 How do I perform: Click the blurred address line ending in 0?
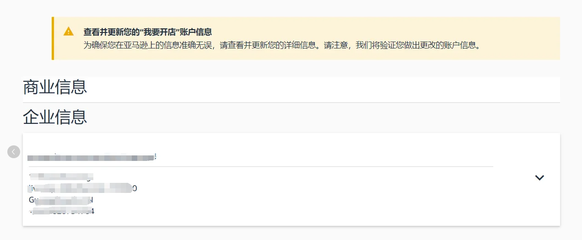pyautogui.click(x=82, y=188)
